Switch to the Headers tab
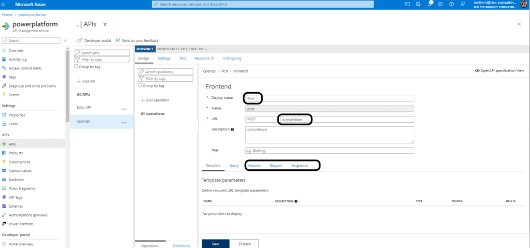 pyautogui.click(x=254, y=166)
